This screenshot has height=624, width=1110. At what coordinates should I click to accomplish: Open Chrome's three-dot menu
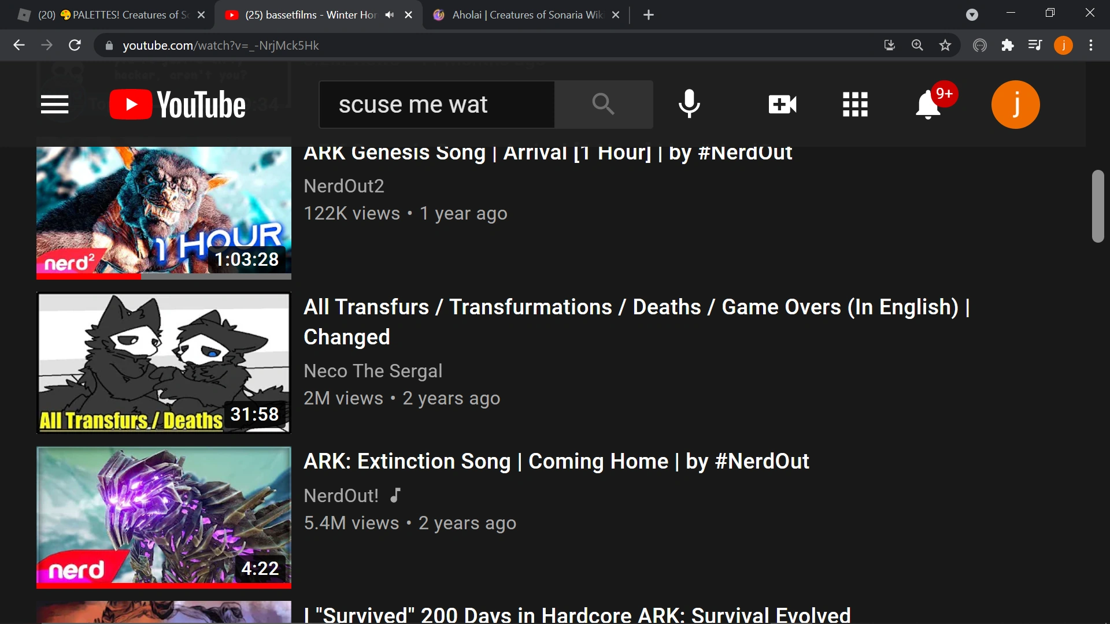1091,45
